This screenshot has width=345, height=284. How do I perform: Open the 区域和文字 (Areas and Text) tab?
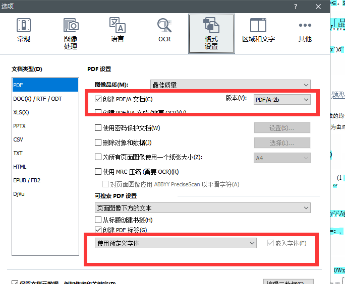[258, 30]
